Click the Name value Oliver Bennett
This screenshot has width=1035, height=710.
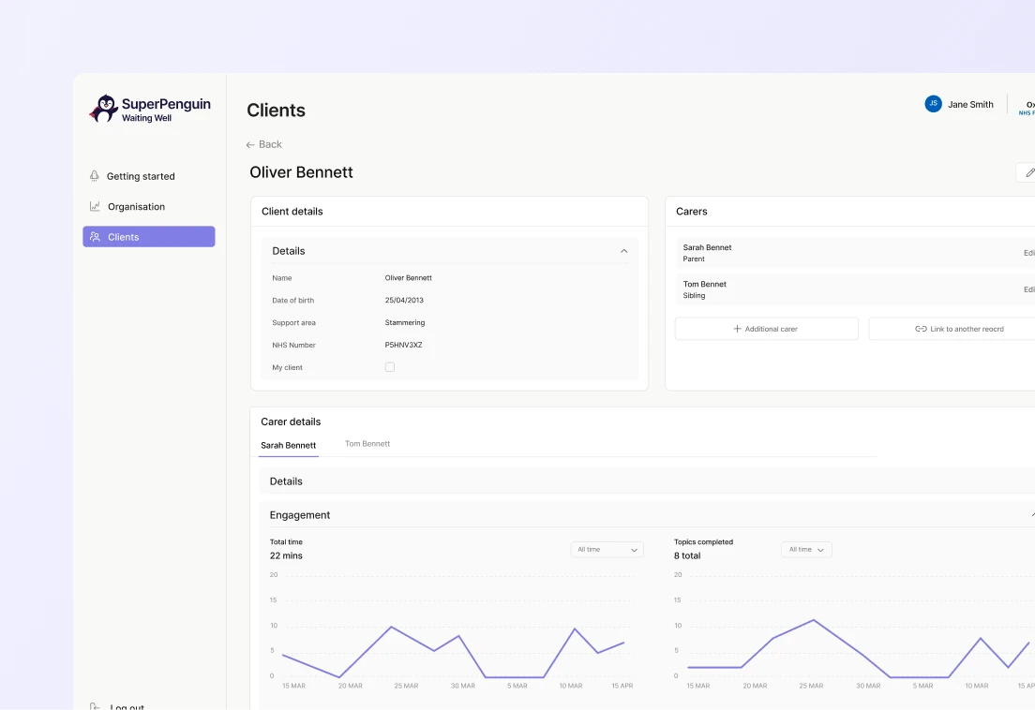(x=408, y=277)
